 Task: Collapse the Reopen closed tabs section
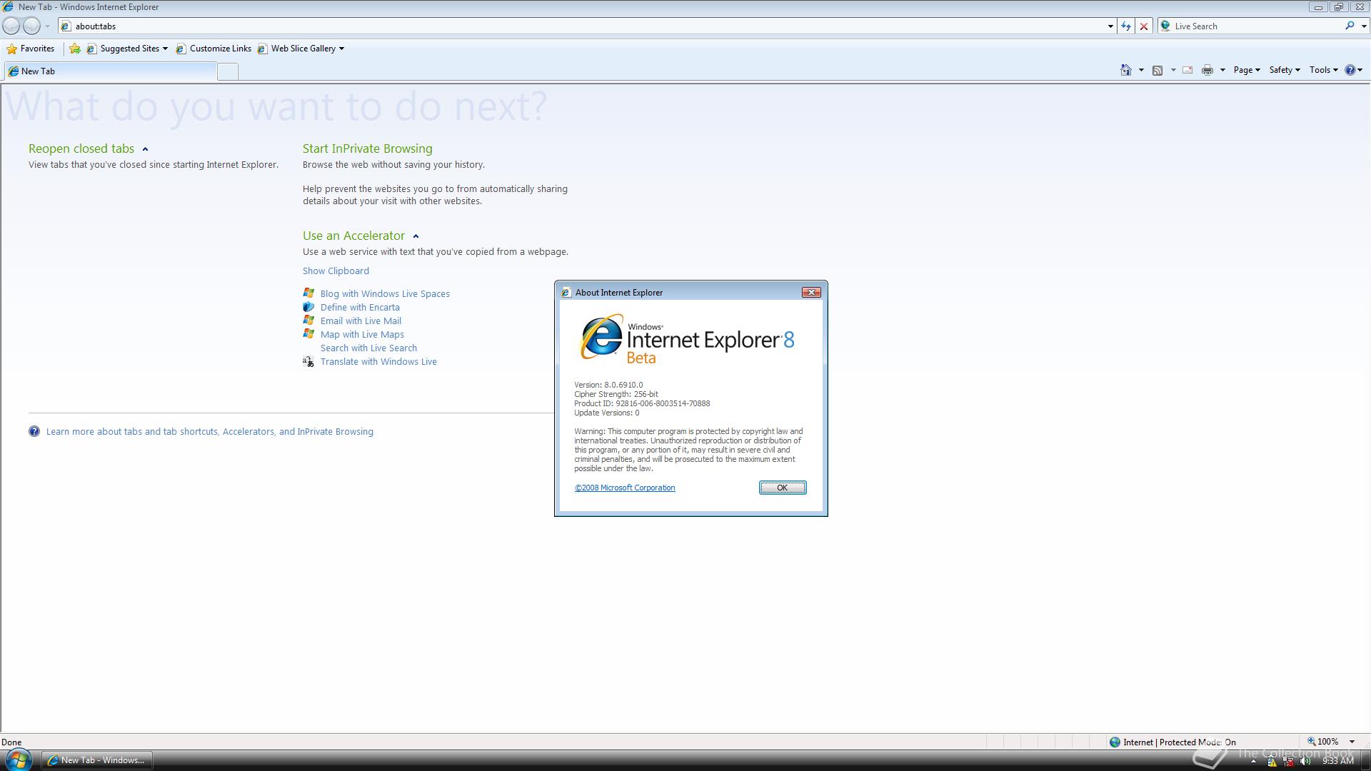(145, 149)
